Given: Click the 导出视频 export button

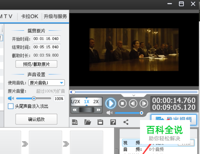Looking at the screenshot, I should 174,120.
